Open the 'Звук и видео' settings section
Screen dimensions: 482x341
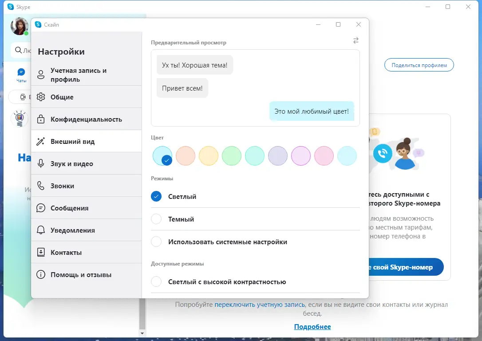[87, 163]
